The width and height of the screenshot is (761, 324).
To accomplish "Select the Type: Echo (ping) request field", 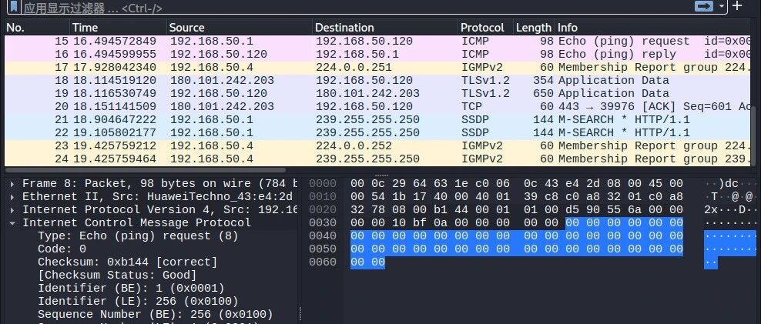I will (x=138, y=236).
